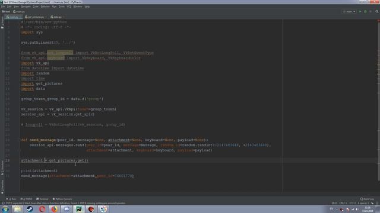This screenshot has width=380, height=213.
Task: Close the get_pictures.py tab
Action: [x=46, y=17]
